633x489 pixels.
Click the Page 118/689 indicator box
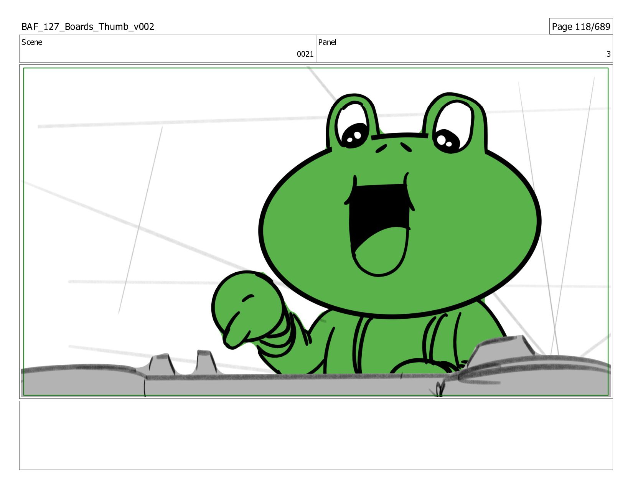(581, 26)
